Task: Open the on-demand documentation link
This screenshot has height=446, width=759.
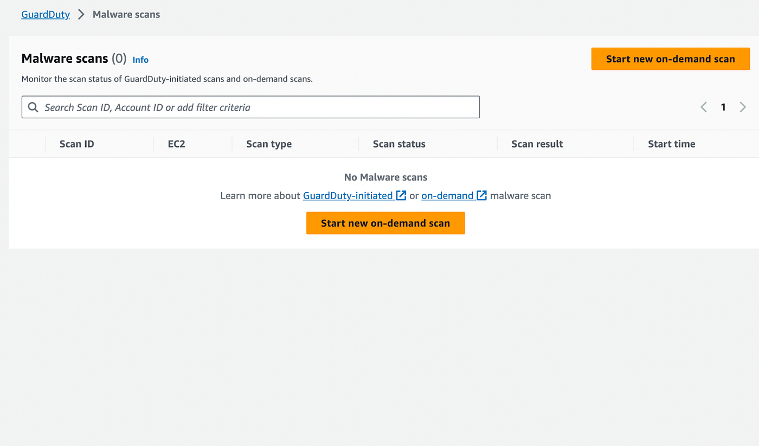Action: pos(448,195)
